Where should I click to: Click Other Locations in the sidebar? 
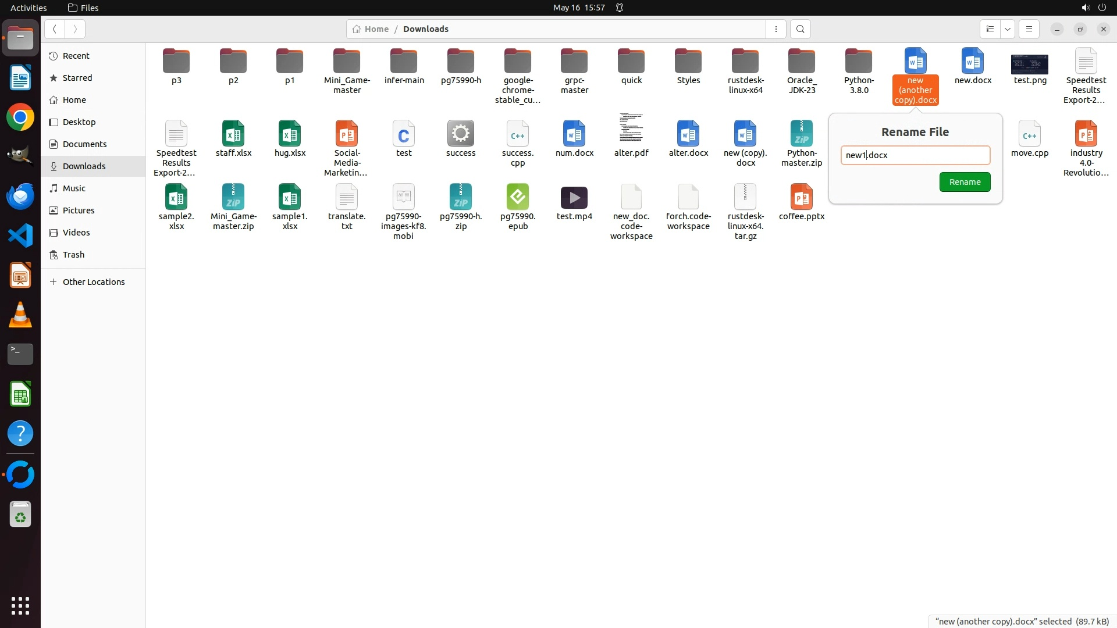[x=93, y=282]
